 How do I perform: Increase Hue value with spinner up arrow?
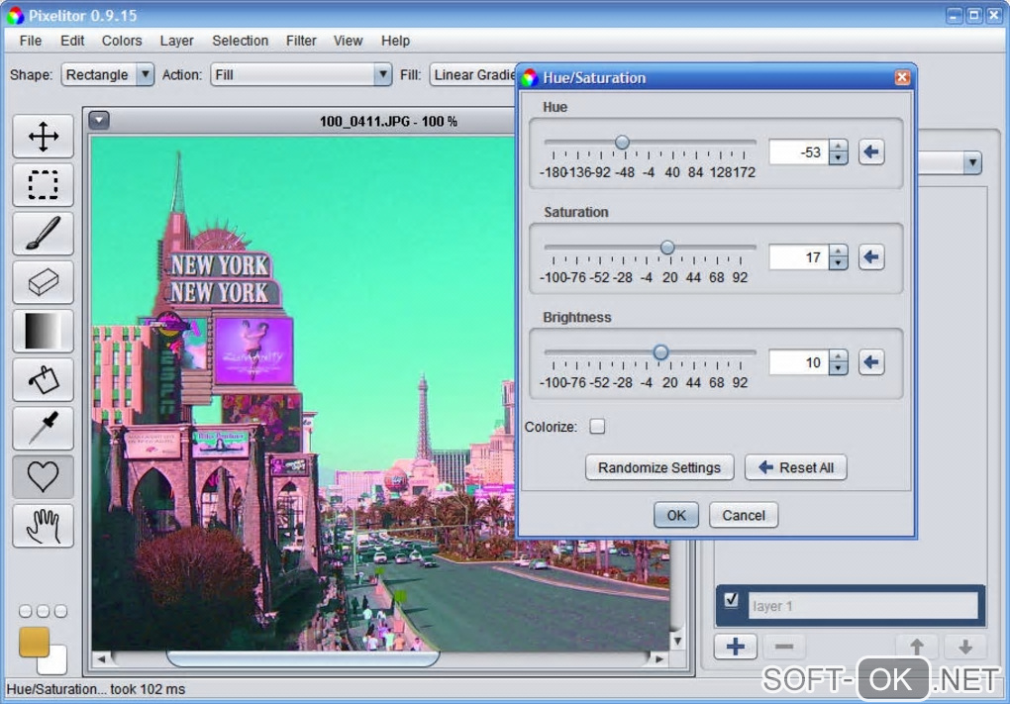838,147
